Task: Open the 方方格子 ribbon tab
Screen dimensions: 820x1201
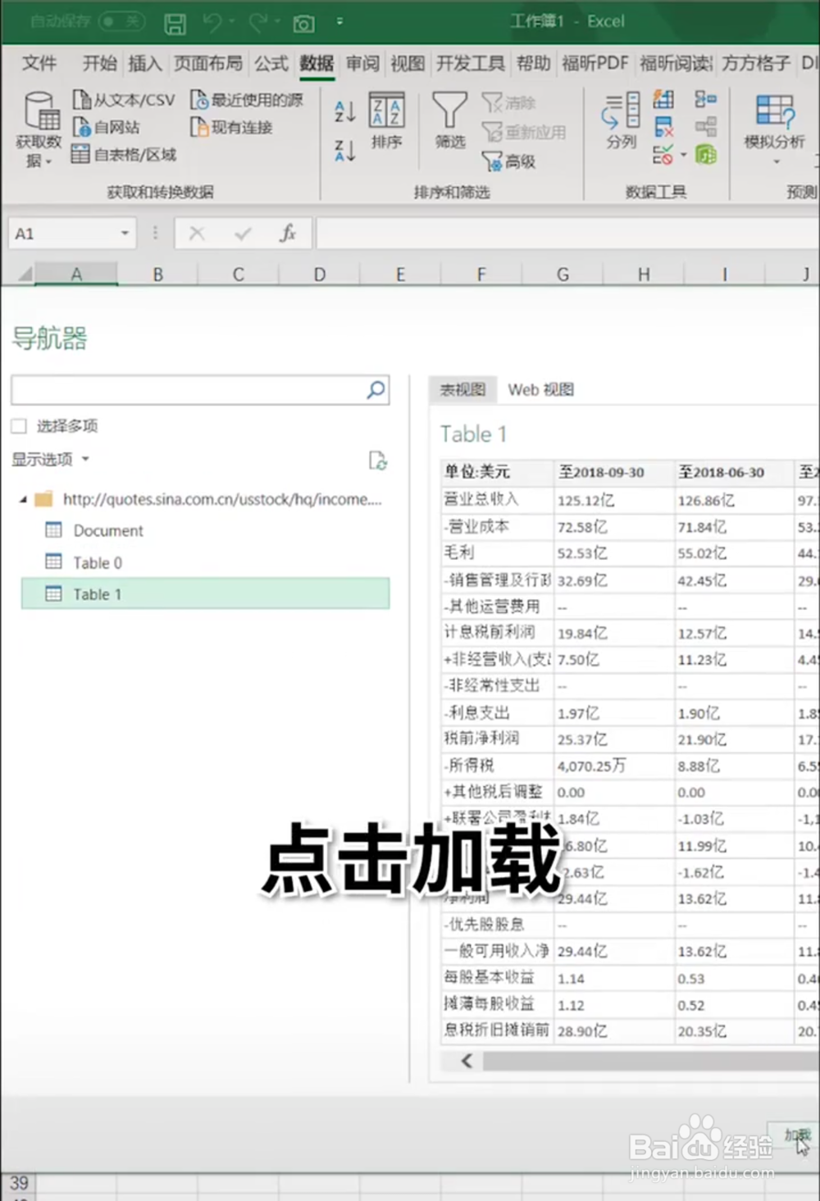Action: (756, 63)
